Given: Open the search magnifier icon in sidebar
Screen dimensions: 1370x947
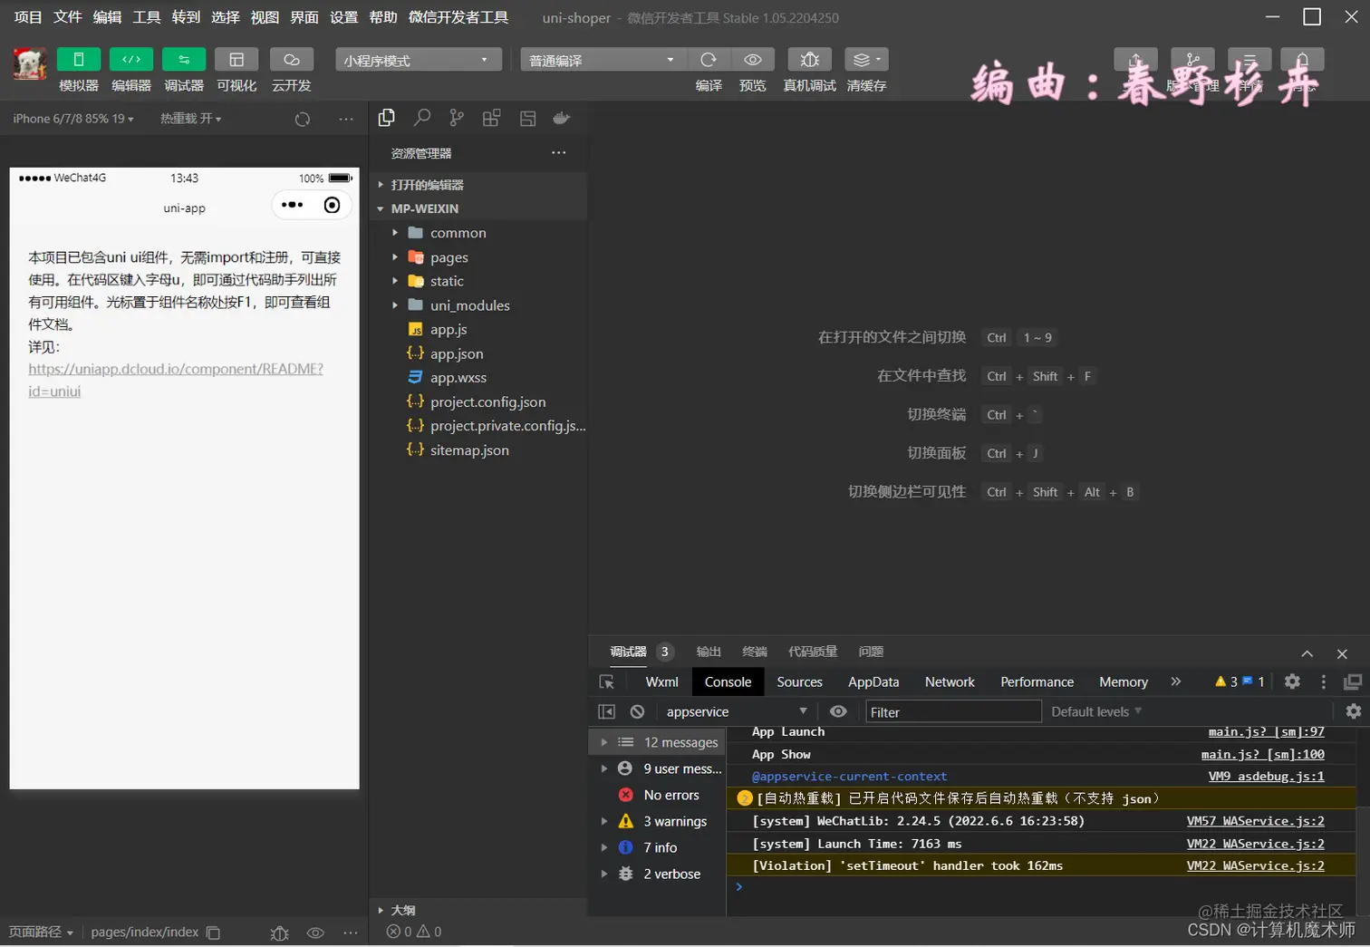Looking at the screenshot, I should tap(422, 118).
